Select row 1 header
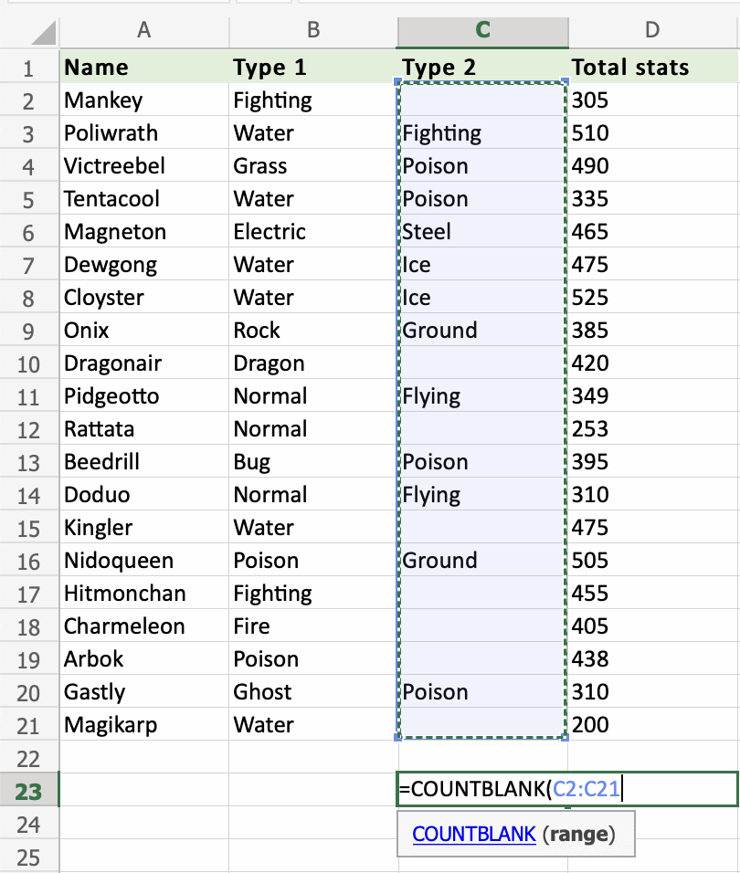The image size is (740, 873). 28,67
